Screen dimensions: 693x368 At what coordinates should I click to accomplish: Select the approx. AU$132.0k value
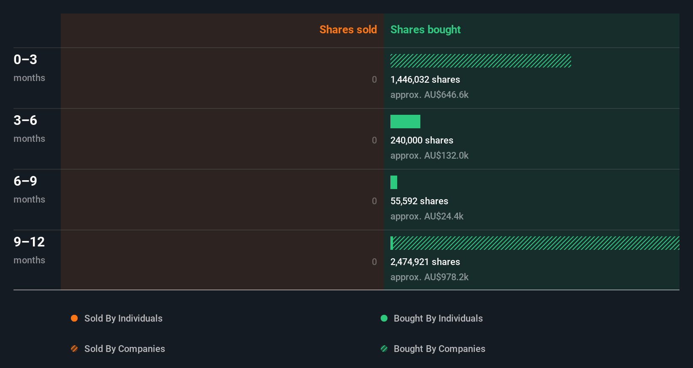[x=429, y=156]
